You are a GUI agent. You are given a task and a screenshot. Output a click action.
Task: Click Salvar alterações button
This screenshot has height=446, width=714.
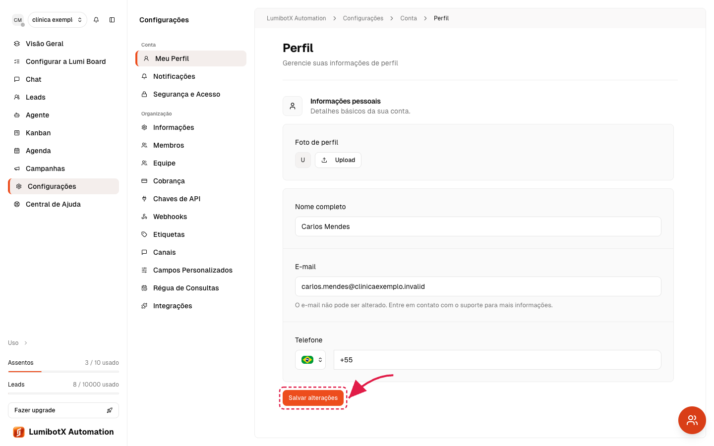pos(313,398)
